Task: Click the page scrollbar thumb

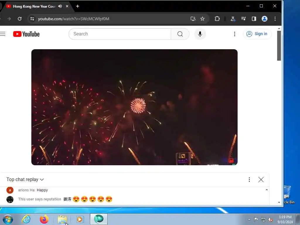Action: (x=279, y=45)
